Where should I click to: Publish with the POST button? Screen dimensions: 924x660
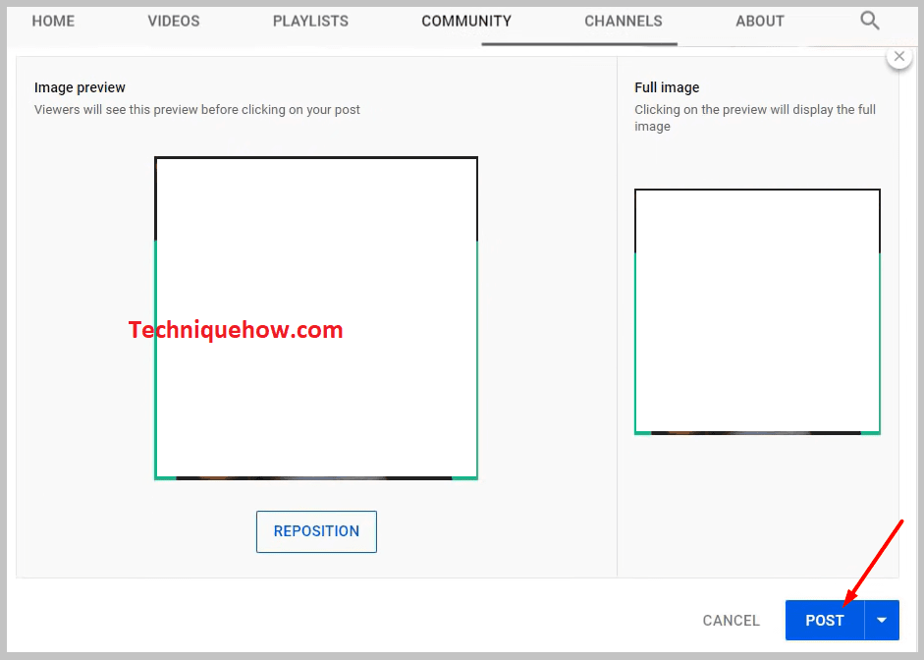[x=825, y=620]
